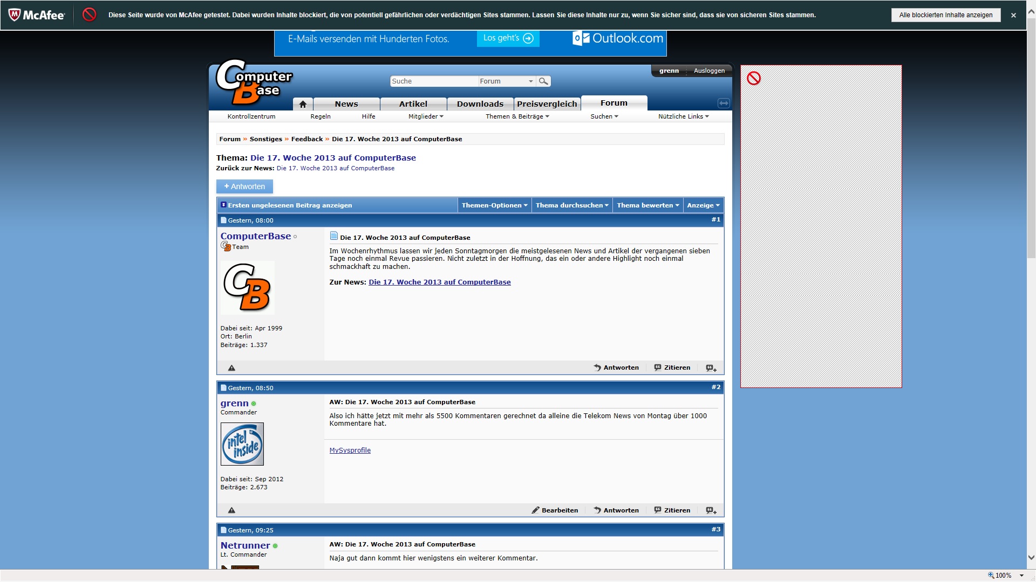The image size is (1036, 582).
Task: Click the Suche input field
Action: [x=433, y=81]
